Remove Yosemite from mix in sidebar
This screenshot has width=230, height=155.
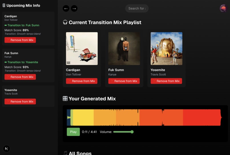point(20,101)
